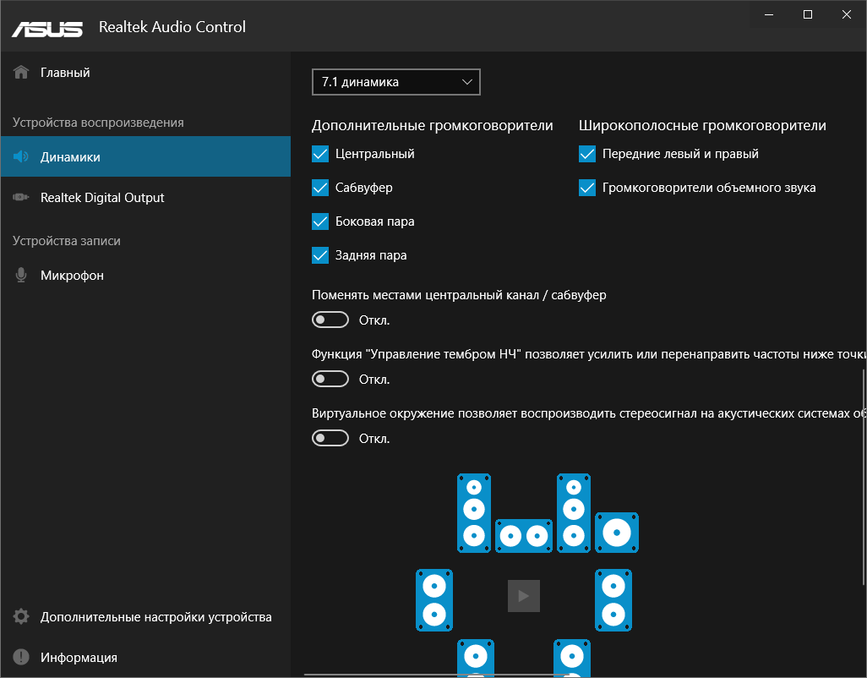Click the left side speaker icon
The width and height of the screenshot is (867, 678).
click(434, 599)
